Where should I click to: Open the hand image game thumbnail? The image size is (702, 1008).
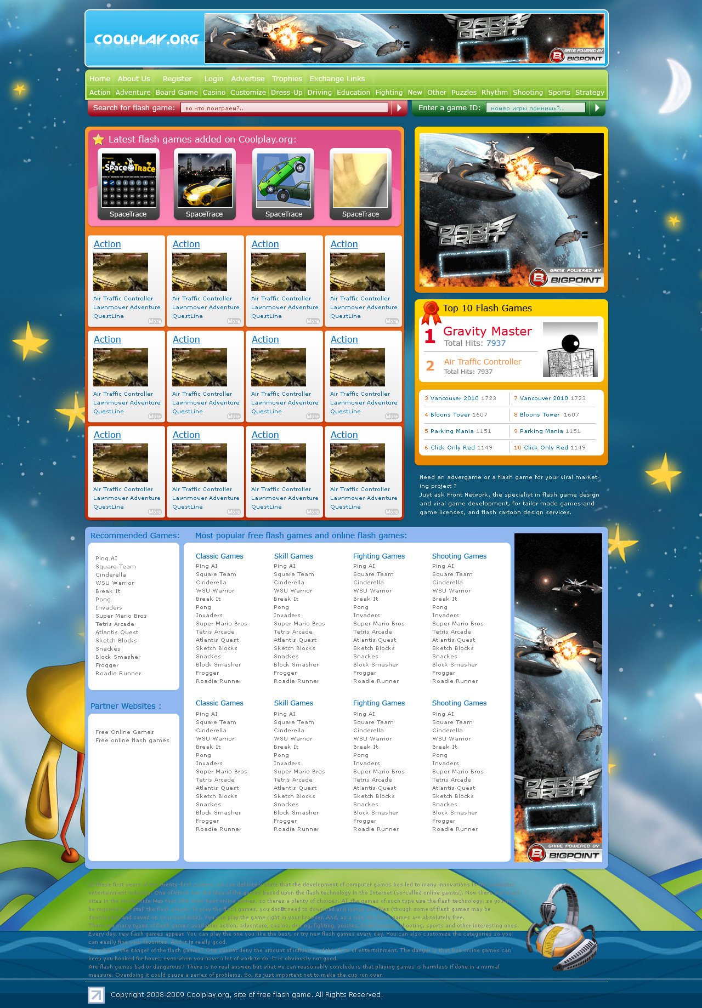[360, 180]
